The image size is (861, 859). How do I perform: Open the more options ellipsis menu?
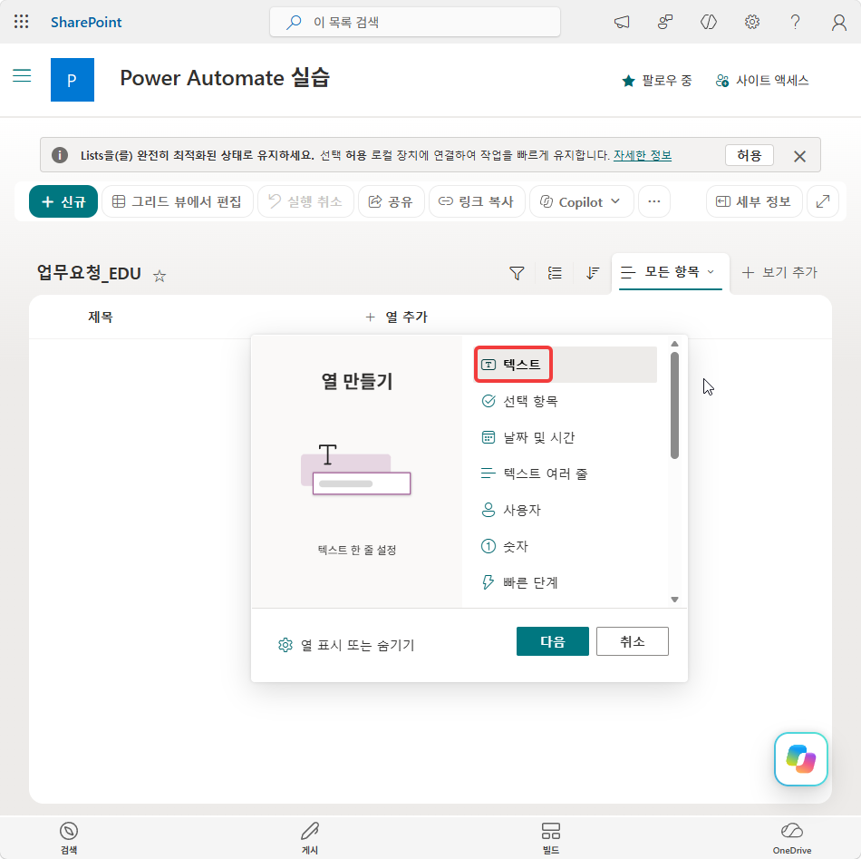(654, 201)
